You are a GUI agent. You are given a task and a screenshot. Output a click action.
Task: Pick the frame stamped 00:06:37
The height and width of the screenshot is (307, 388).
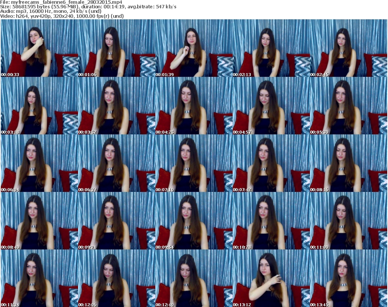tap(117, 163)
